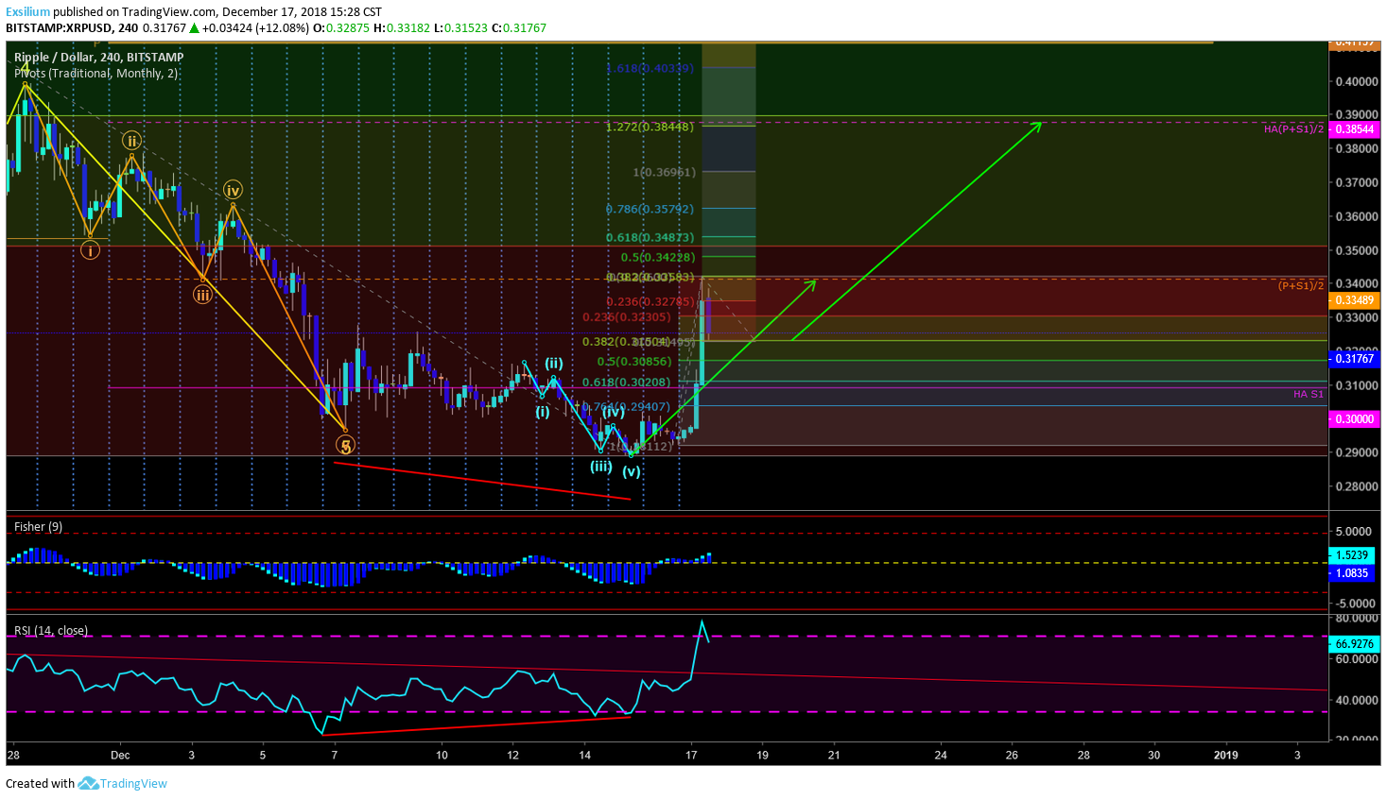Click the magenta 0.30000 price tag
Image resolution: width=1387 pixels, height=800 pixels.
click(1354, 419)
